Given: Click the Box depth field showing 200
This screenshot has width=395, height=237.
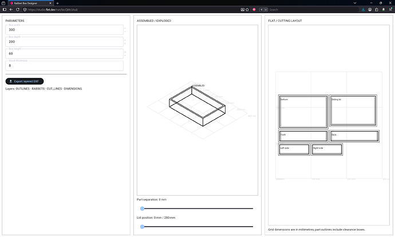Looking at the screenshot, I should point(64,42).
